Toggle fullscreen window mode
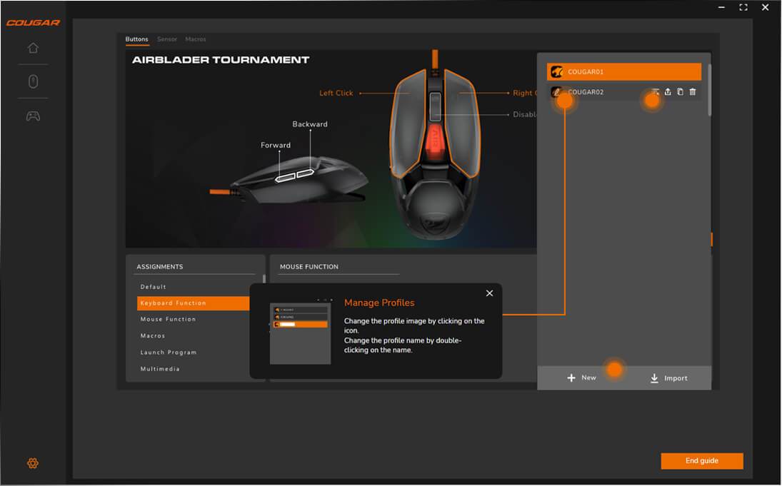Viewport: 782px width, 486px height. point(743,7)
